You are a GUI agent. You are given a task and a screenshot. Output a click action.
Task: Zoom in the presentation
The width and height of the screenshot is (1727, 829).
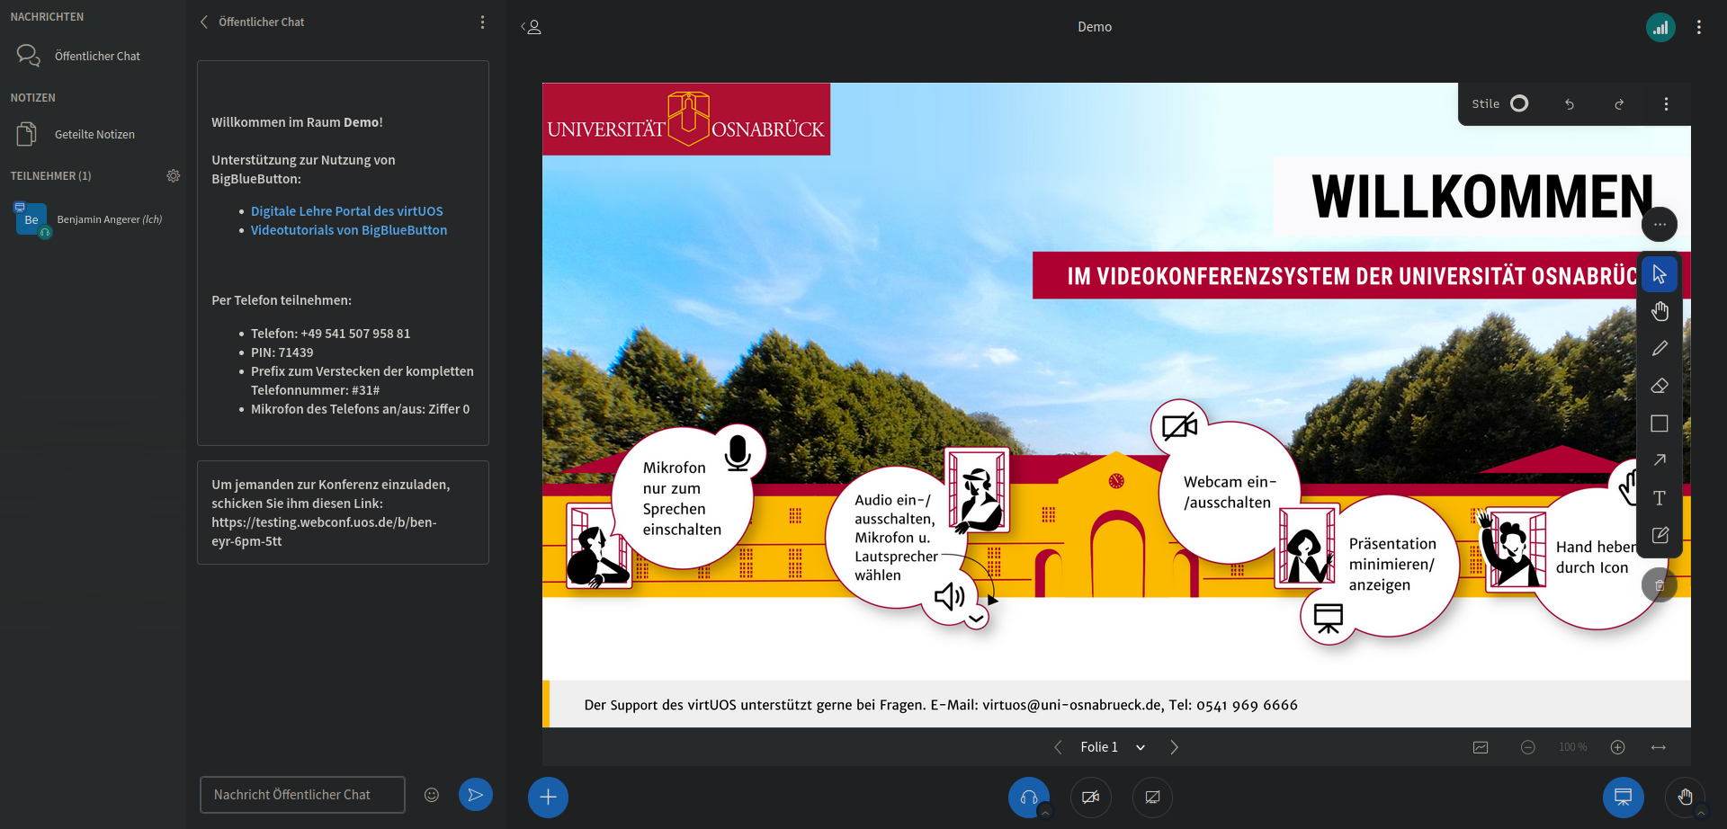1617,747
